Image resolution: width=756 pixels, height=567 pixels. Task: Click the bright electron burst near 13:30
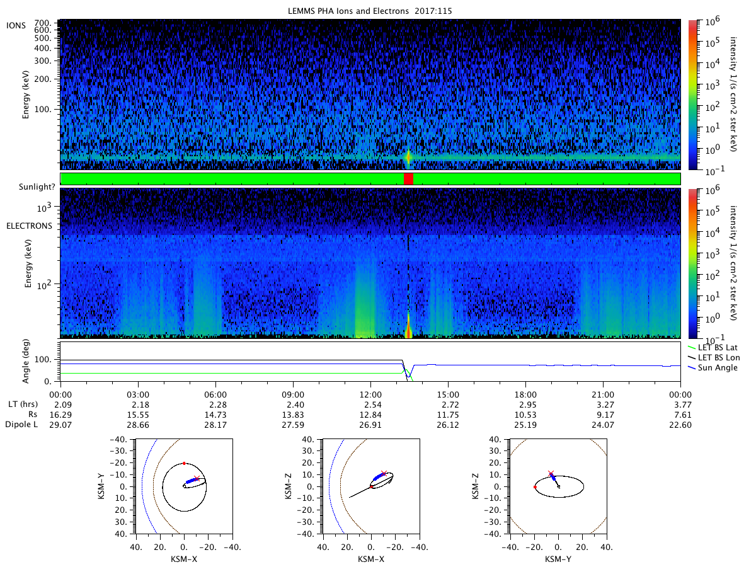coord(408,326)
